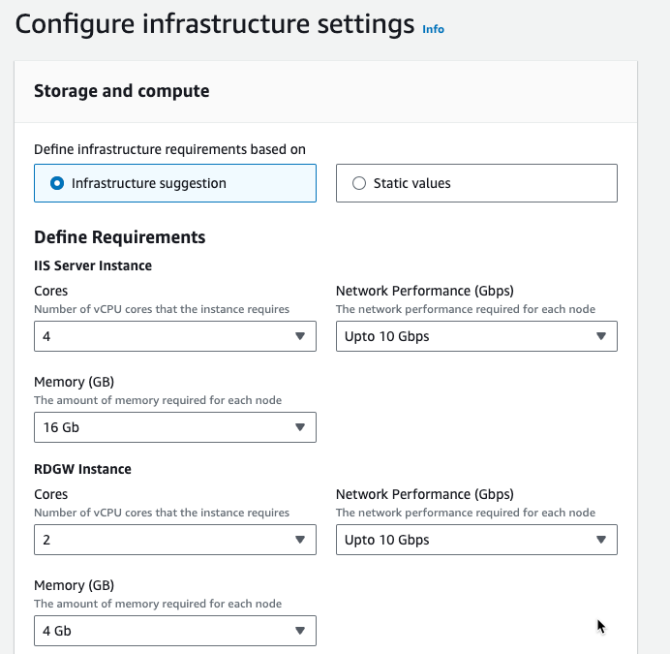Click the Define Requirements heading
Screen dimensions: 670x654
pos(120,237)
